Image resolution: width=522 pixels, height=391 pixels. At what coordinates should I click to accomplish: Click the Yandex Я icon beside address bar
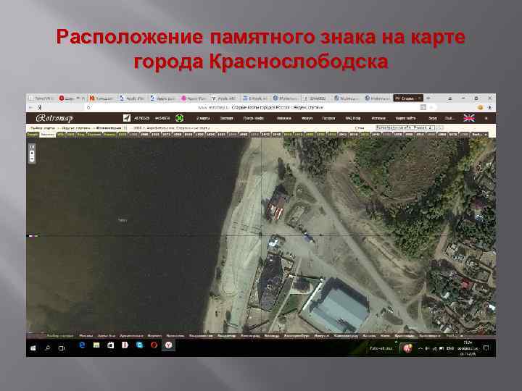coord(40,107)
